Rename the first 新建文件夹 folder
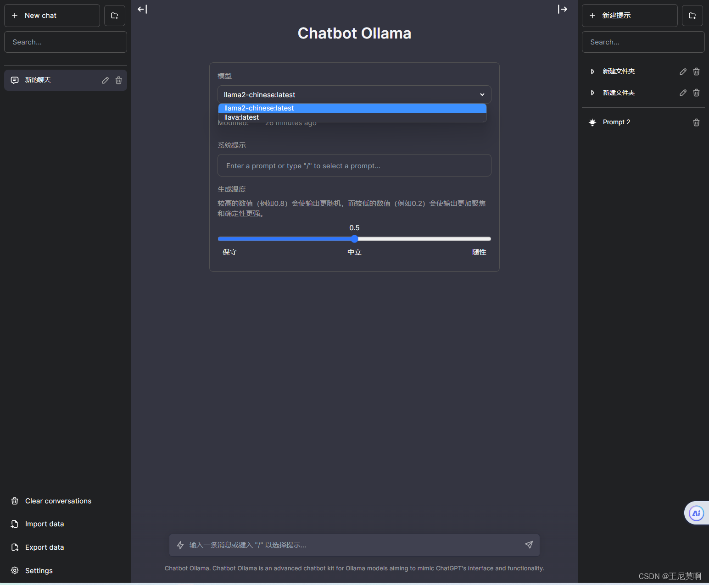This screenshot has width=709, height=585. [683, 72]
